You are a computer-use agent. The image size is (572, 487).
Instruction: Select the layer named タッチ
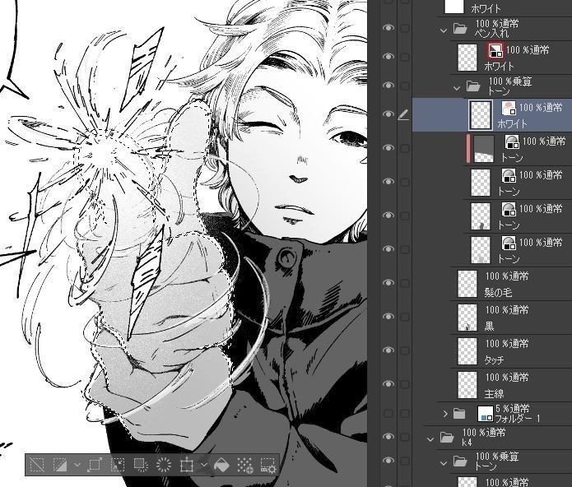click(494, 359)
